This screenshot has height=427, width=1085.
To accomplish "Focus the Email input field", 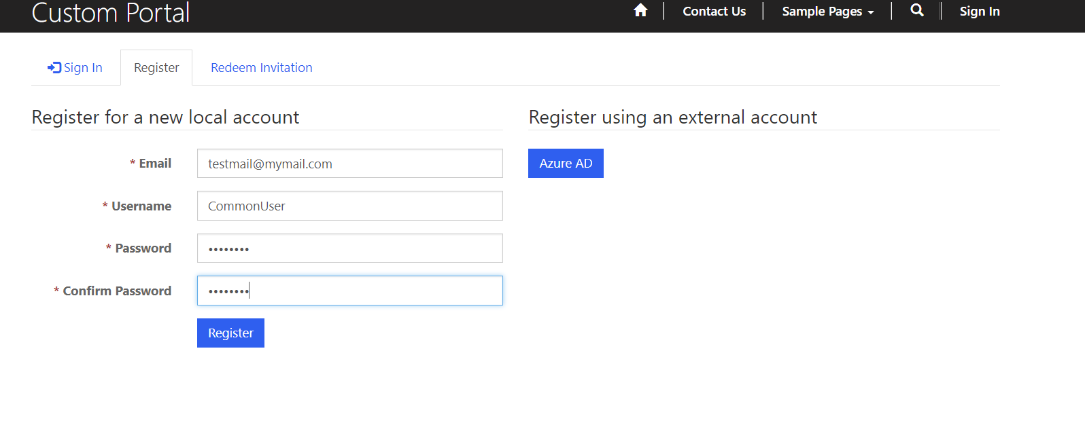I will 349,164.
